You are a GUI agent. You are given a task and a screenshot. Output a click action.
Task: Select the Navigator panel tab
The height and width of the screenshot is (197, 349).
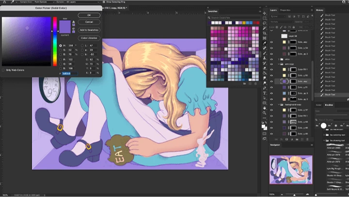275,145
